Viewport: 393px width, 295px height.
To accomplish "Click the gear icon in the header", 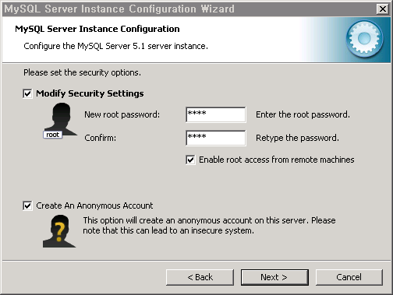I will (364, 39).
